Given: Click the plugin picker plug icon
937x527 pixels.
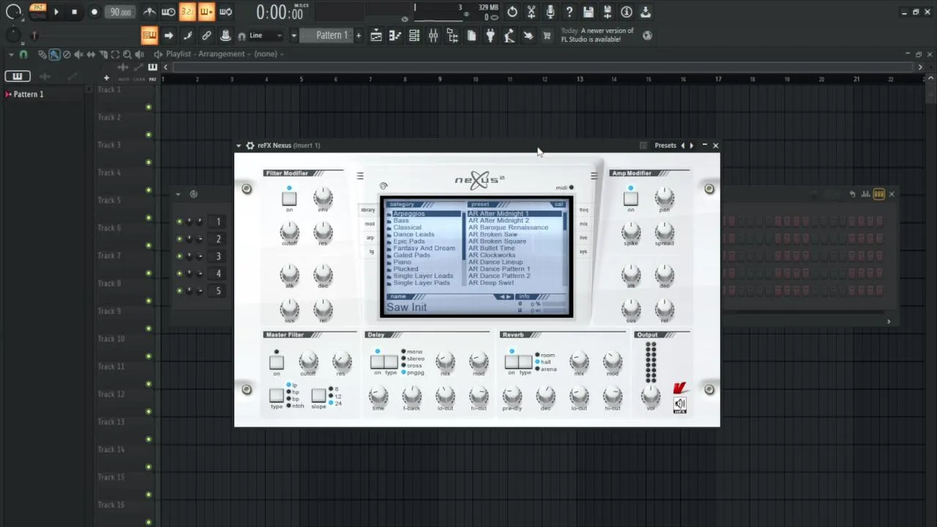Looking at the screenshot, I should (x=490, y=35).
